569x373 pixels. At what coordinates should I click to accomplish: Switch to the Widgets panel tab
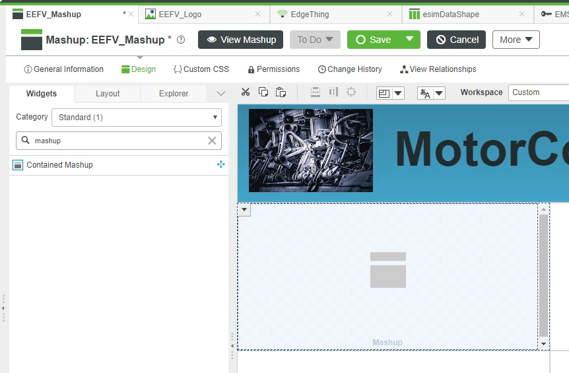[x=42, y=94]
